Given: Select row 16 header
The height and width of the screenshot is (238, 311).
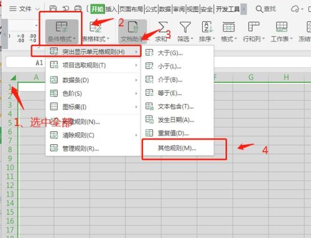Looking at the screenshot, I should [10, 221].
